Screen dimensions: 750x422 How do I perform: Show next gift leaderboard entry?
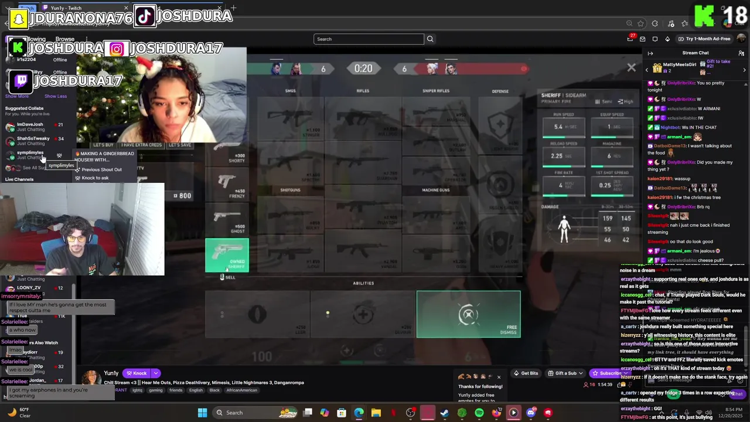(x=745, y=70)
